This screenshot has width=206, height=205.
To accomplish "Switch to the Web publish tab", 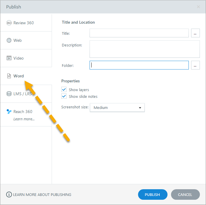I will coord(18,40).
